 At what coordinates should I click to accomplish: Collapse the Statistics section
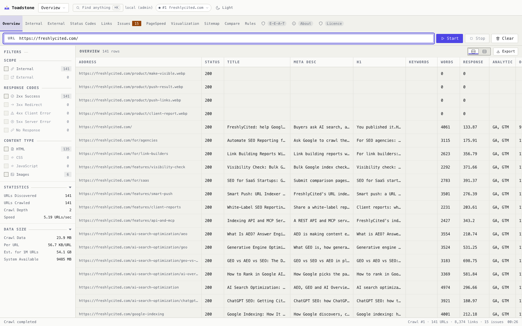coord(70,187)
